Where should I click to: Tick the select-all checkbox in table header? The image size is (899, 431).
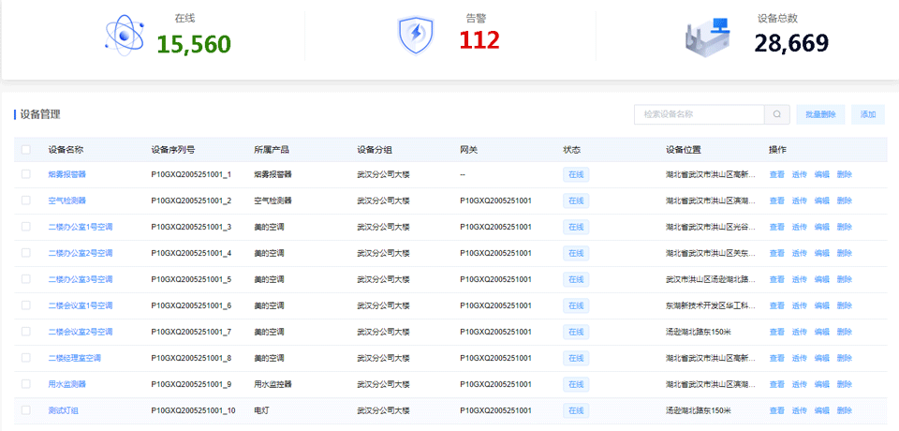click(26, 150)
